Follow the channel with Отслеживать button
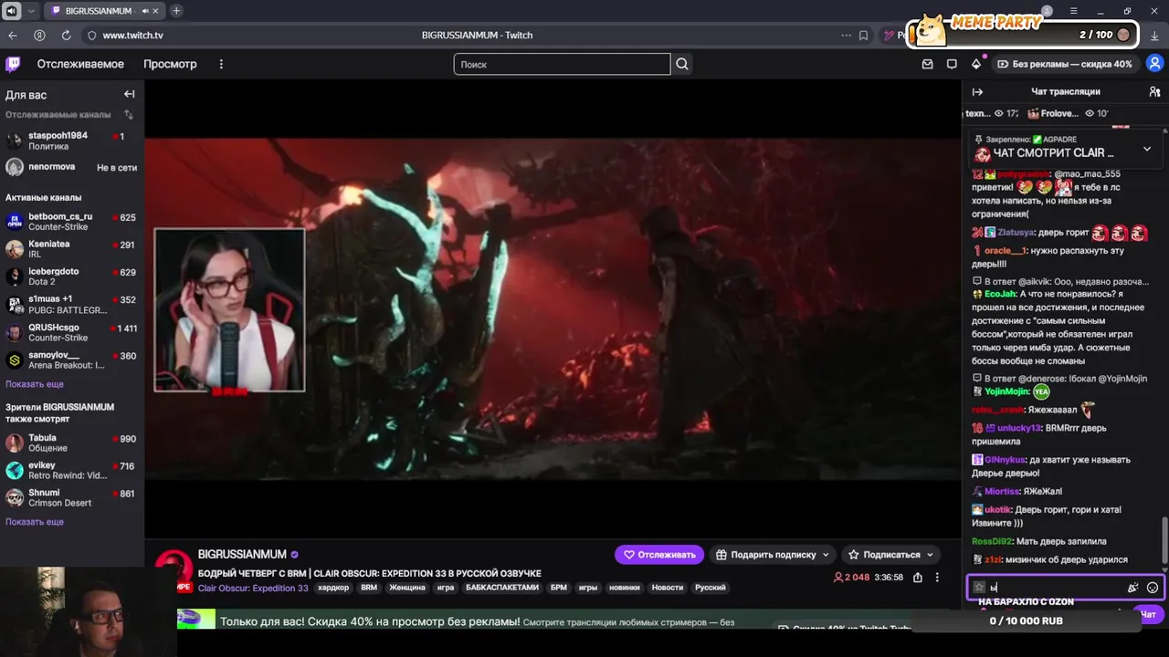1169x657 pixels. click(x=659, y=554)
